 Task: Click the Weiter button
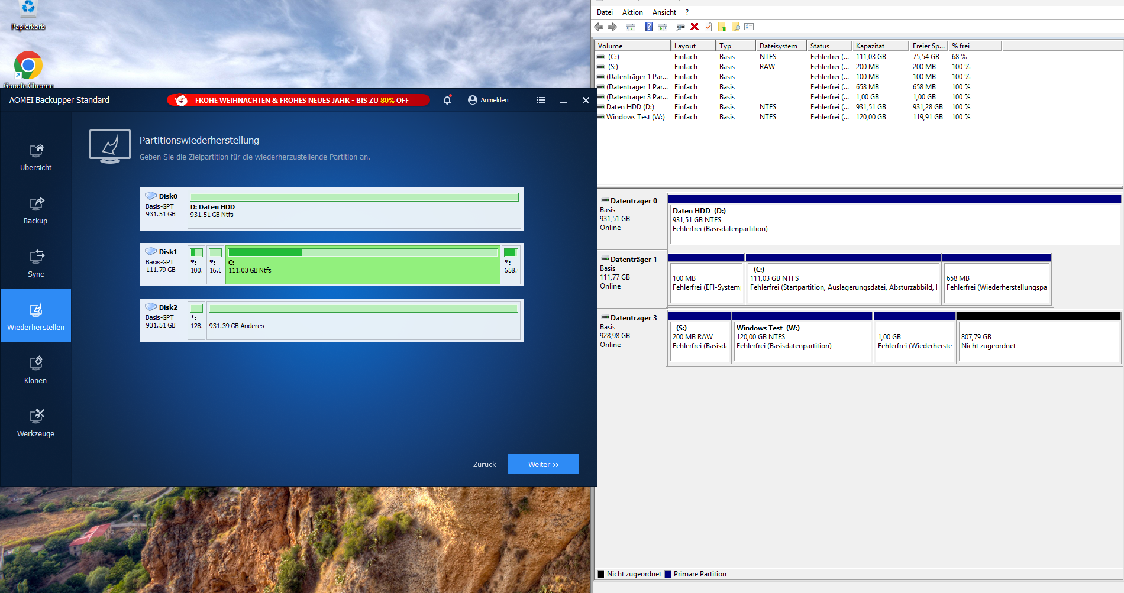543,464
